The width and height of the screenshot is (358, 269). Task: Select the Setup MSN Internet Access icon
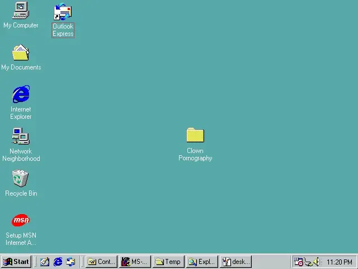pyautogui.click(x=21, y=220)
